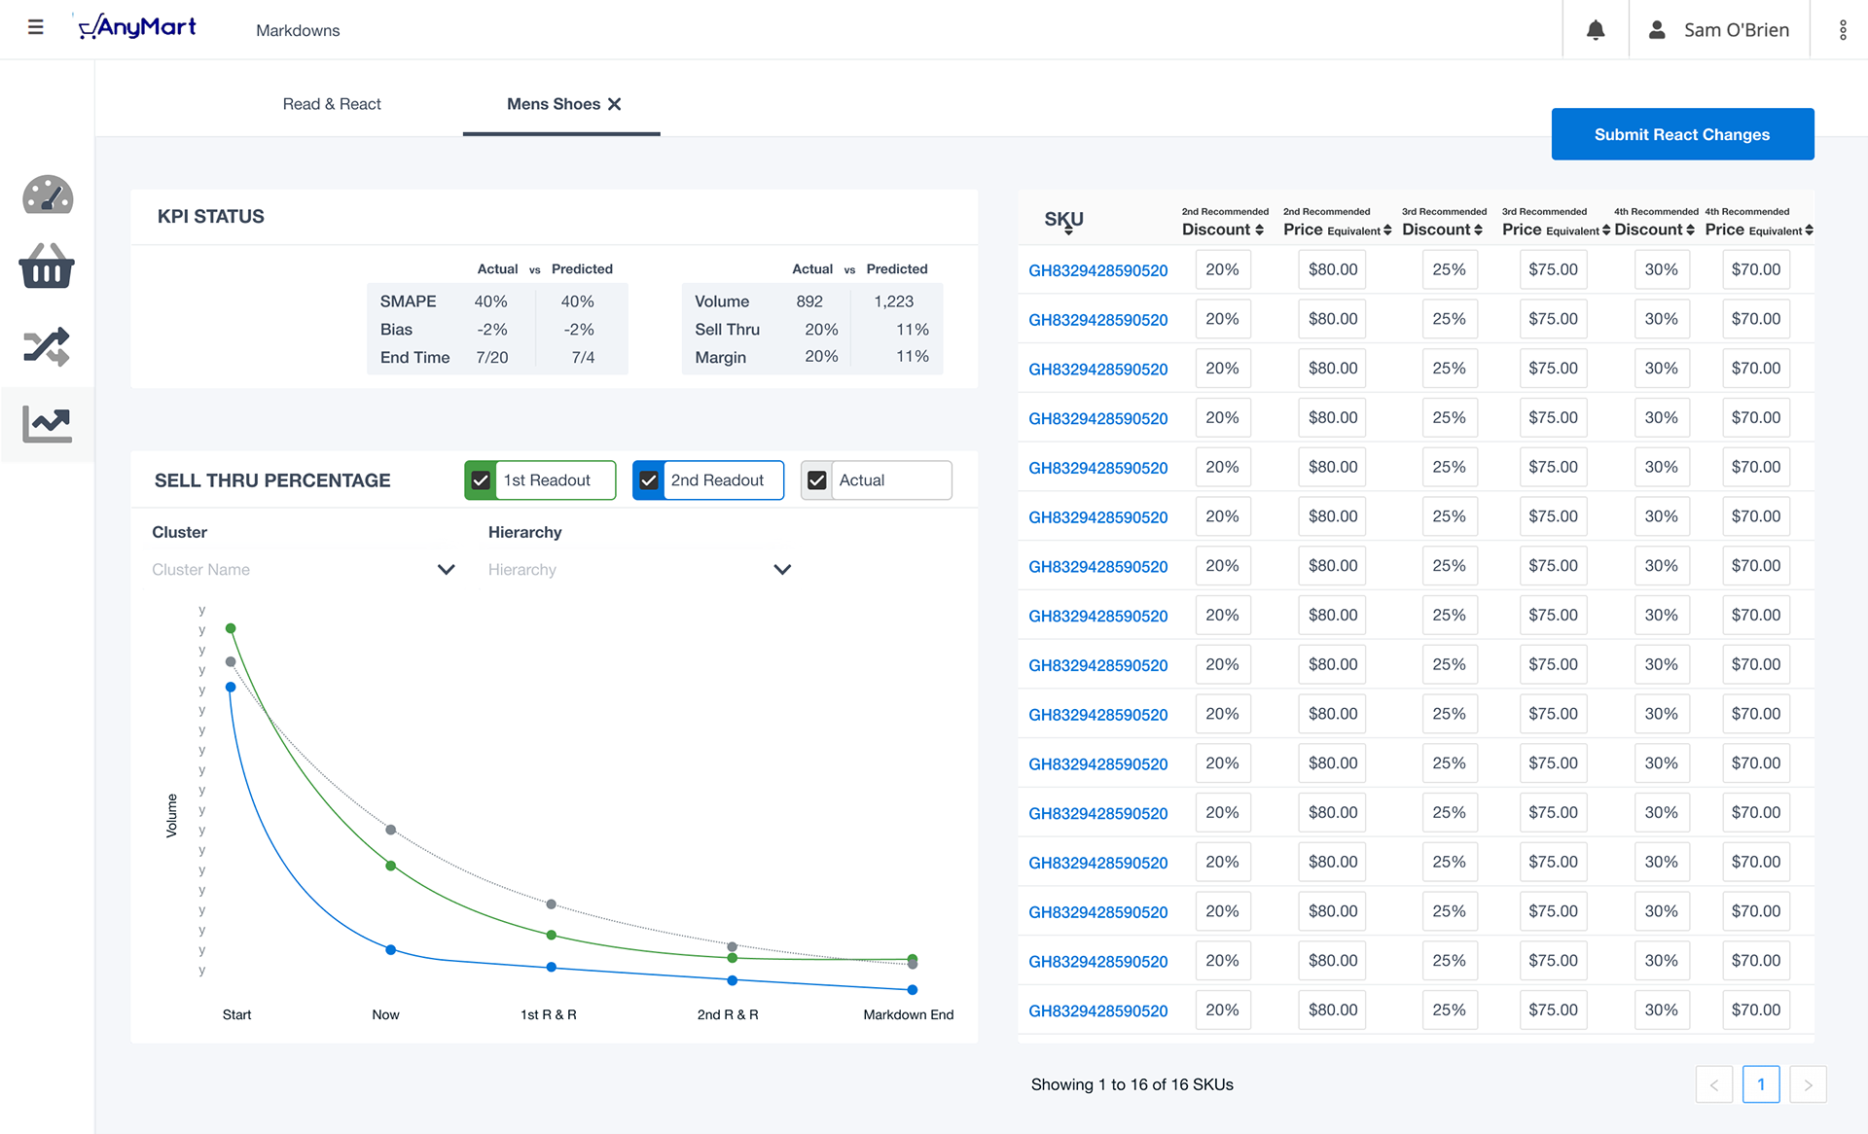Open the first SKU link GH8329428590520
Viewport: 1868px width, 1134px height.
click(1097, 270)
